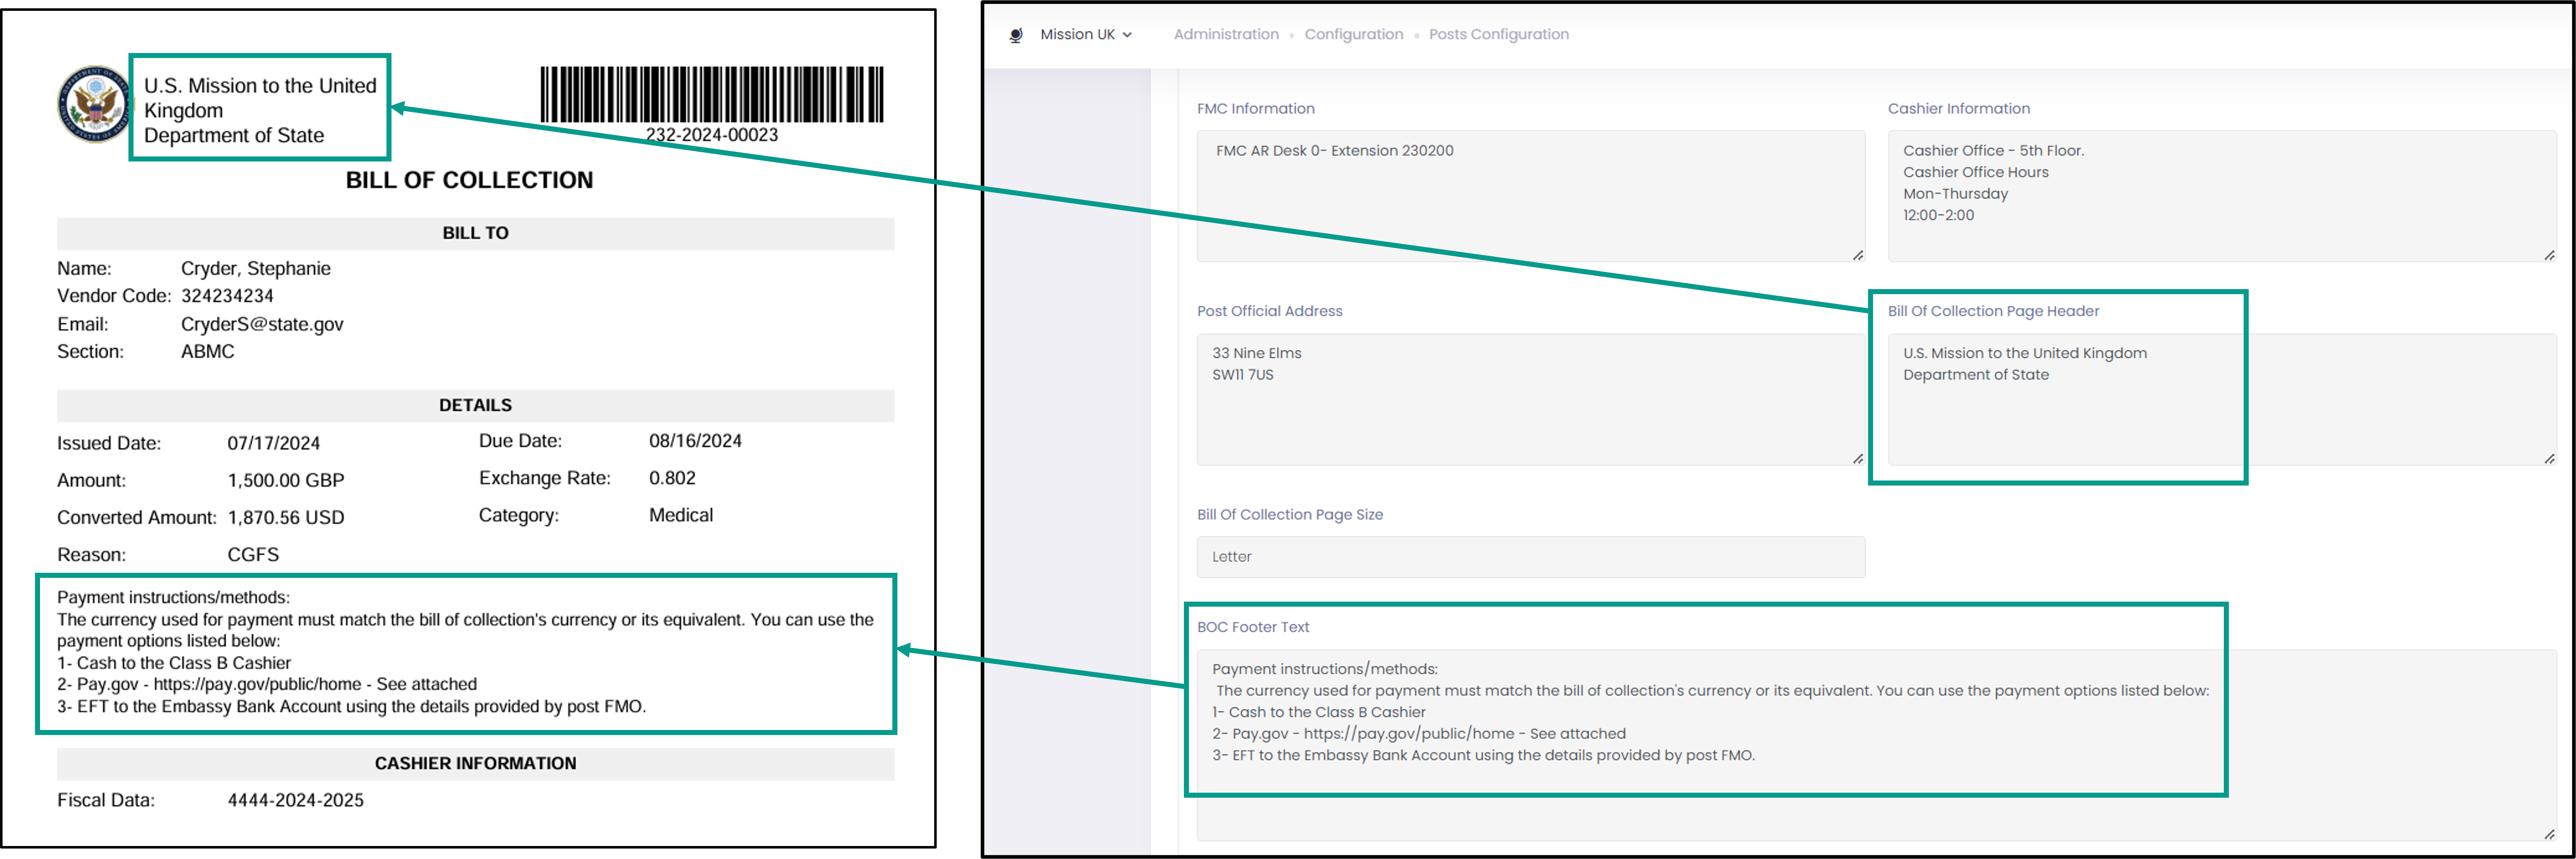
Task: Select due date 08/16/2024
Action: pos(695,442)
